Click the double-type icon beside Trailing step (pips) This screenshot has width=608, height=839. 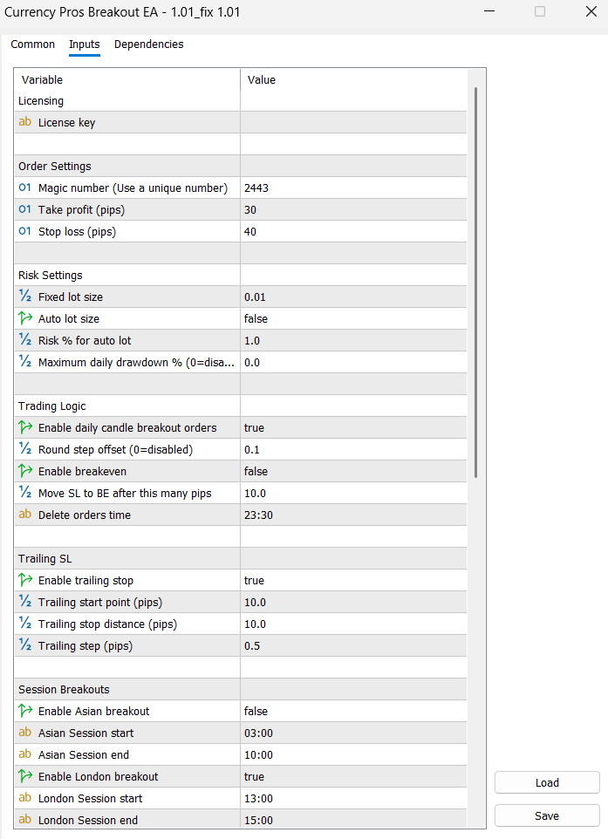click(x=24, y=645)
